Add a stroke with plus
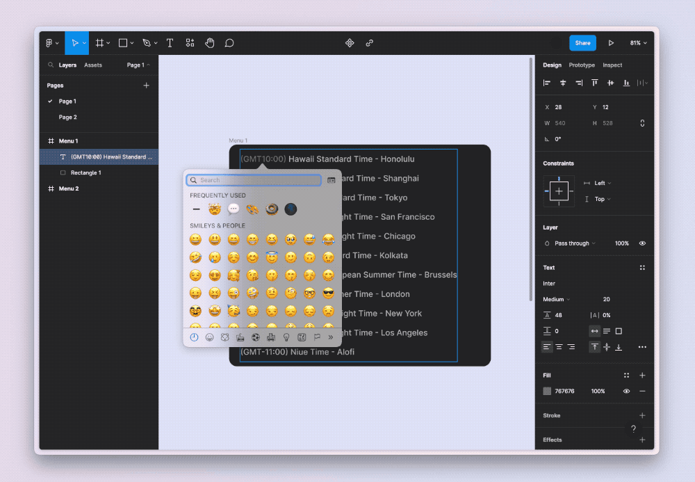 (x=642, y=415)
